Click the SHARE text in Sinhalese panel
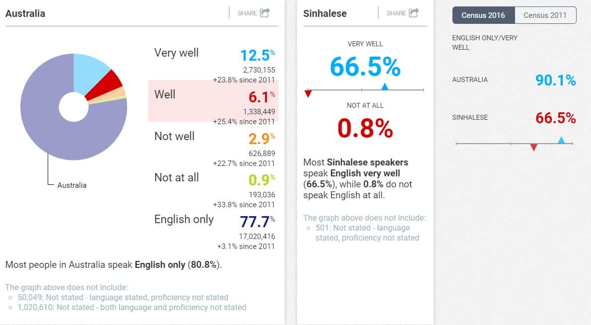The image size is (591, 325). tap(396, 13)
